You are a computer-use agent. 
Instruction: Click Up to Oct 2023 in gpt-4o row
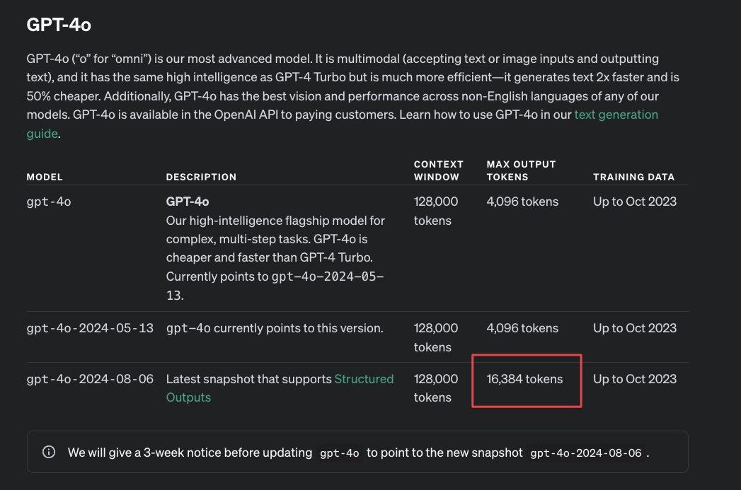coord(635,202)
